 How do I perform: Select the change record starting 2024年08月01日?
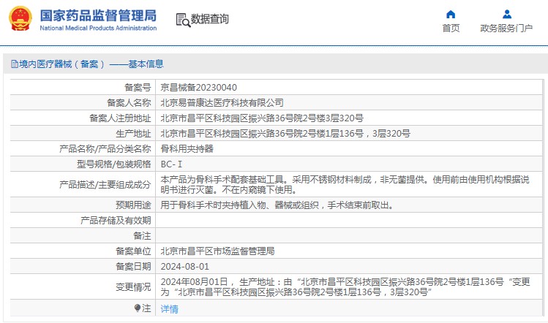(345, 286)
